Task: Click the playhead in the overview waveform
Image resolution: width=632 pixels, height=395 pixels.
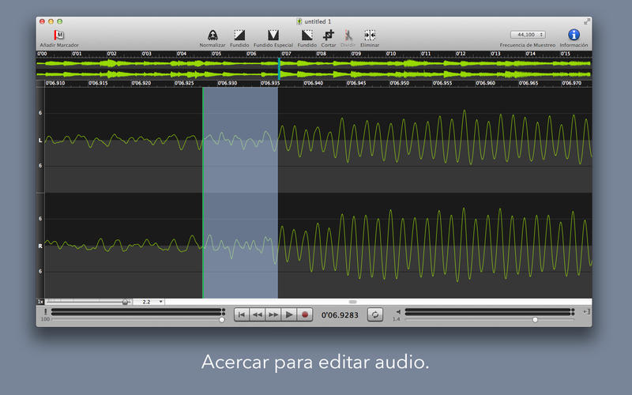Action: 279,69
